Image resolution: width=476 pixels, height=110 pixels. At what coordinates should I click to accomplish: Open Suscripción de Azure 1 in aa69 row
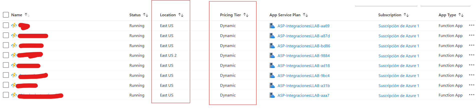[399, 26]
